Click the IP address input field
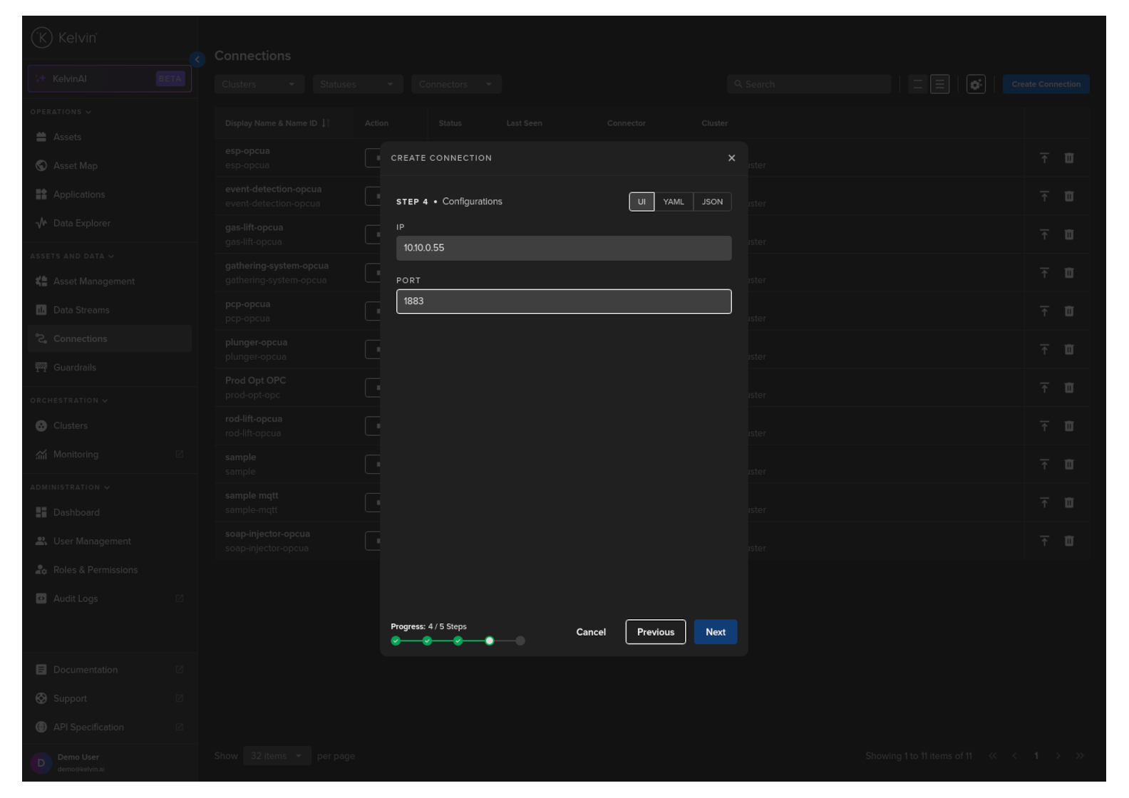1129x798 pixels. (x=563, y=248)
